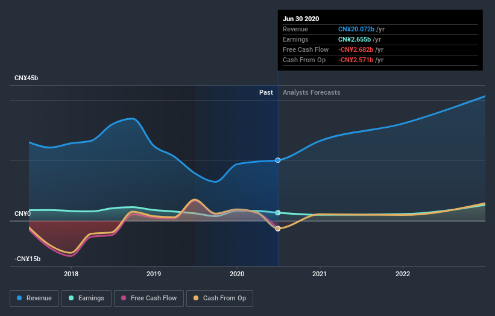Select the 2022 x-axis label

[403, 274]
